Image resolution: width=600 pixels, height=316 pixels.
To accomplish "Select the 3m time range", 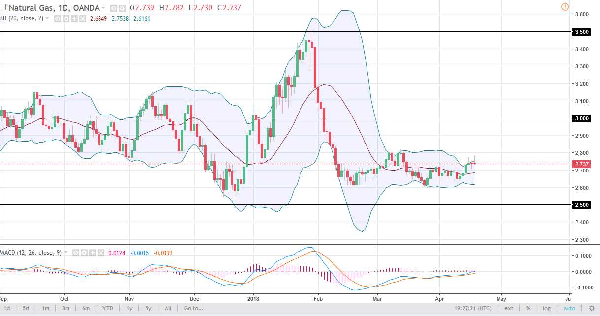I will (x=66, y=308).
